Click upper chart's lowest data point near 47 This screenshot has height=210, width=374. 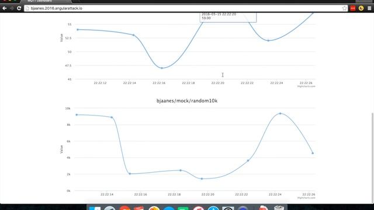click(162, 68)
